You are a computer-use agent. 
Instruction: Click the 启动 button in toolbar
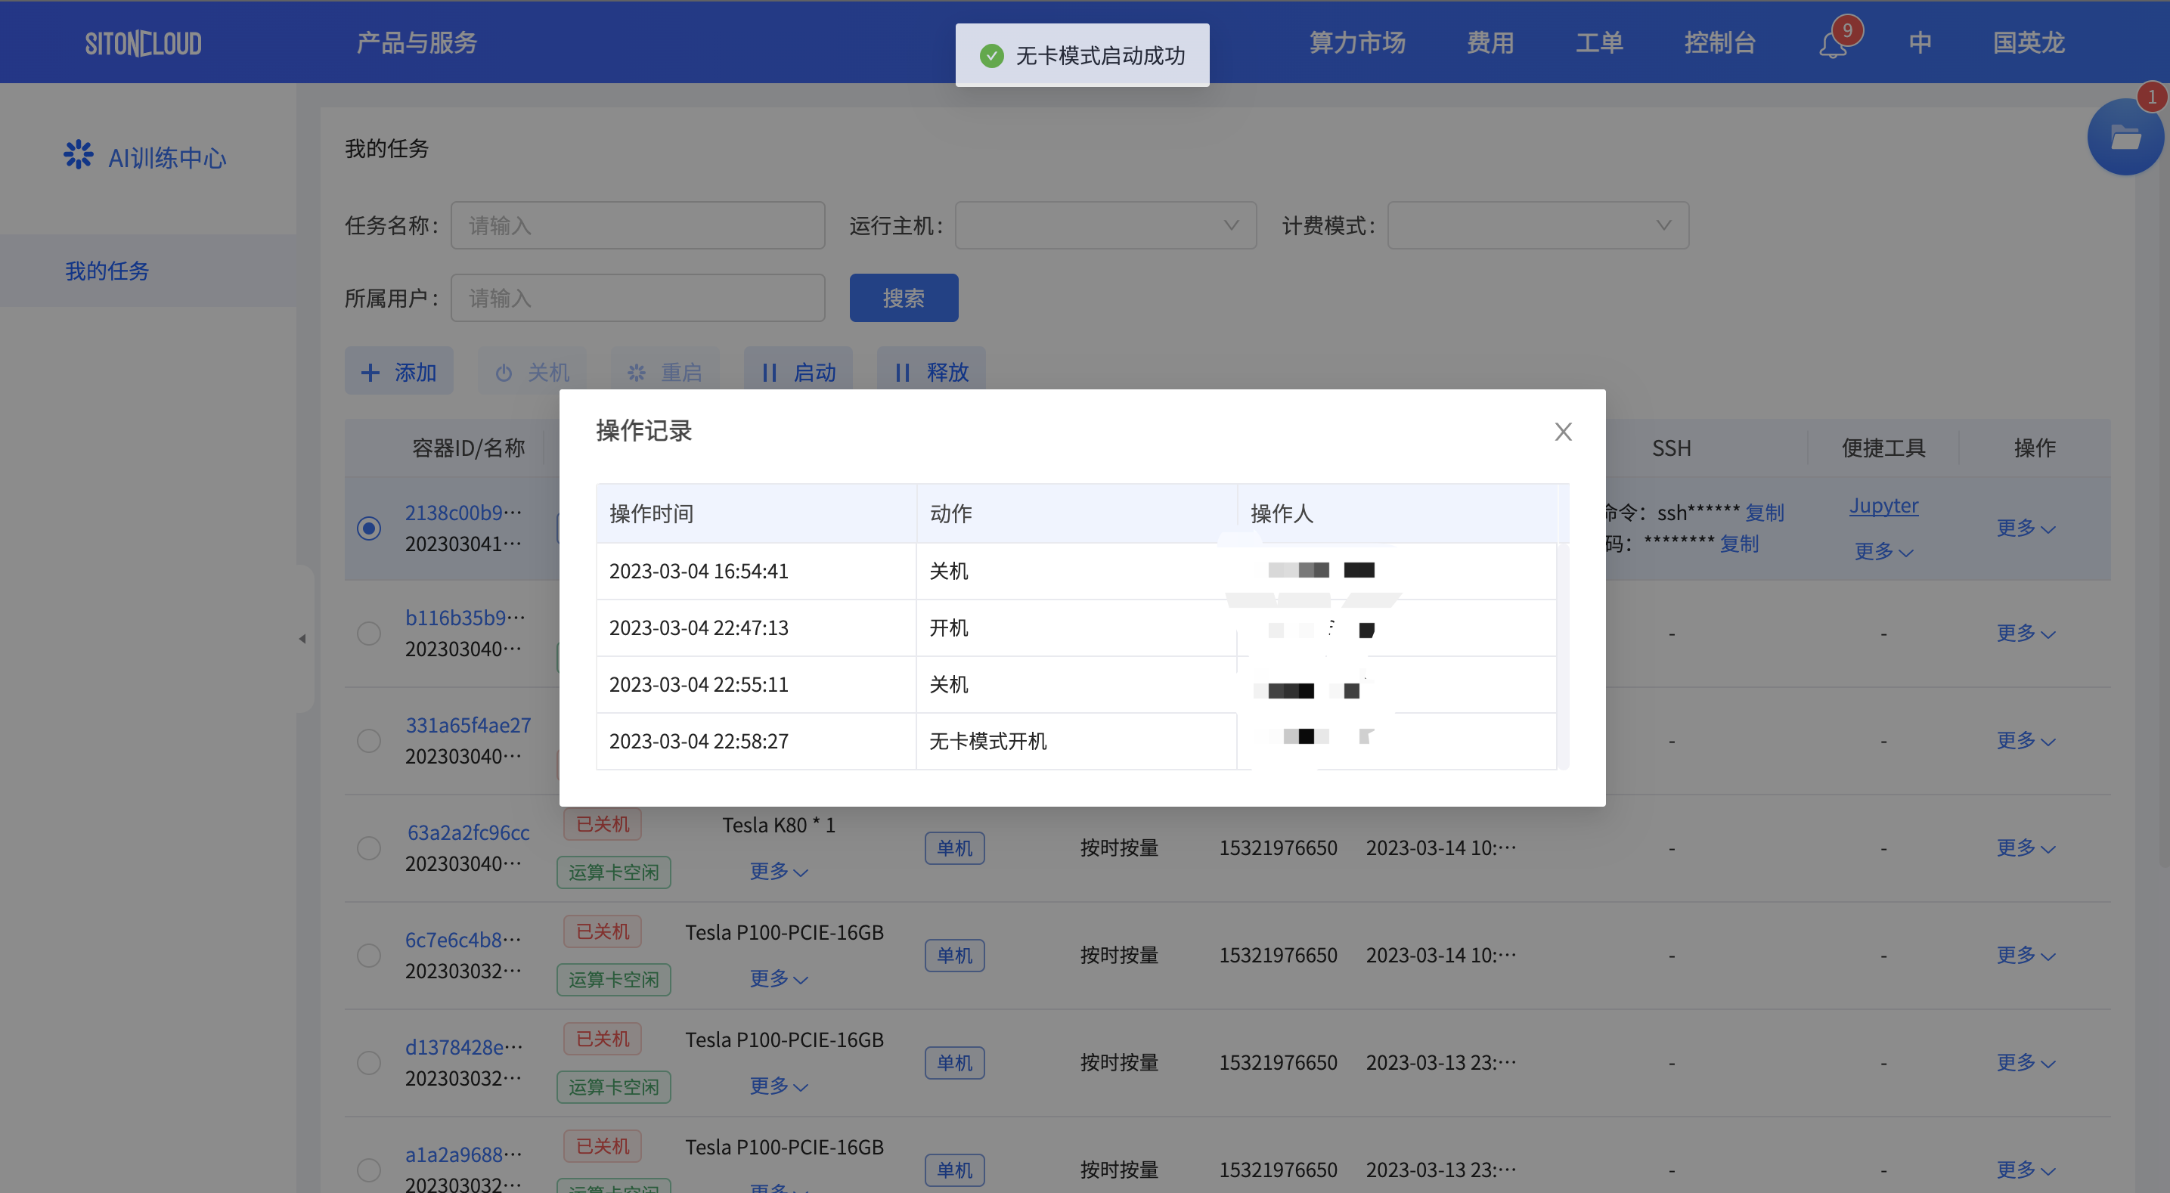coord(798,371)
